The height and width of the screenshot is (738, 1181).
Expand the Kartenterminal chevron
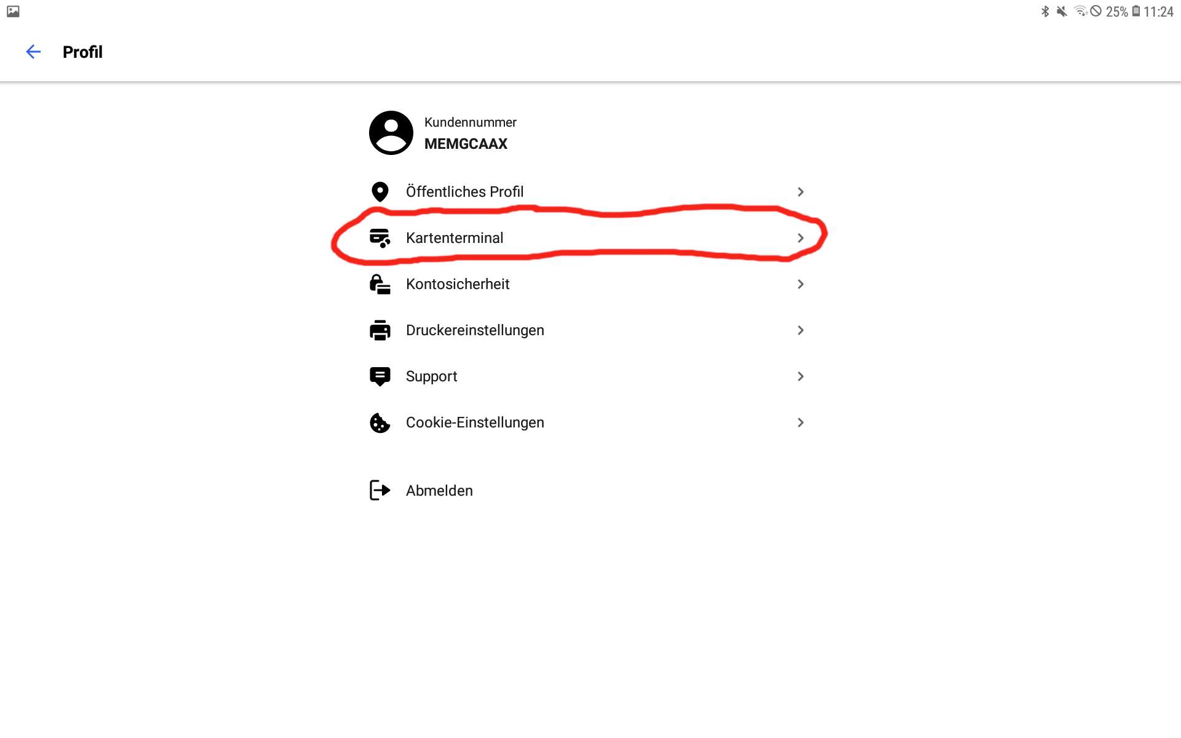pos(800,238)
